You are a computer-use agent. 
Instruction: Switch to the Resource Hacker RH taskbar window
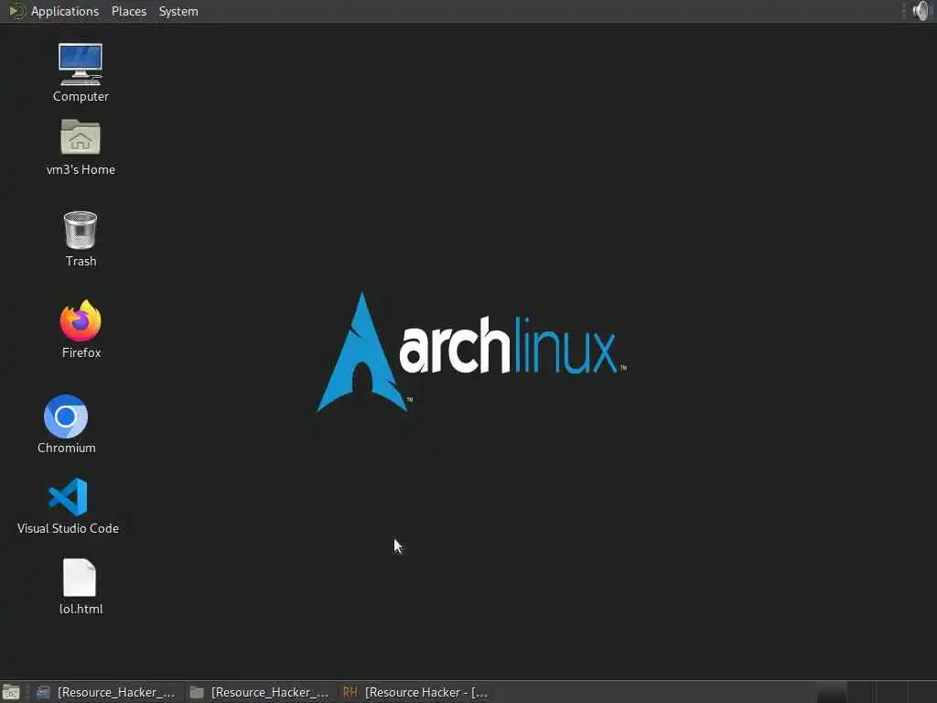pos(416,692)
